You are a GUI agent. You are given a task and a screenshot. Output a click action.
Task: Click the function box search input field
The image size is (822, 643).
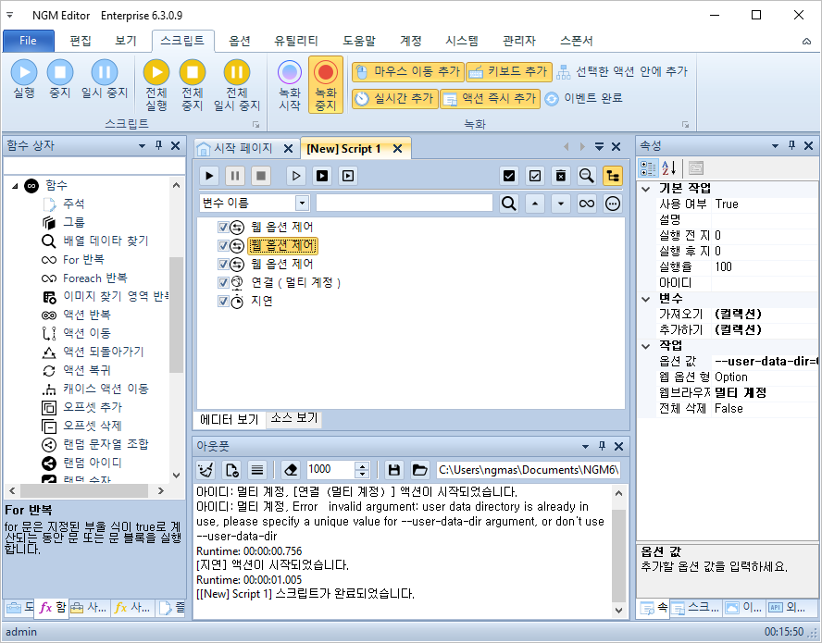93,166
